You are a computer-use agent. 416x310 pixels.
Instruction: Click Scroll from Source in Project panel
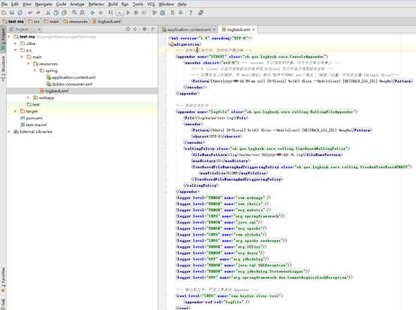coord(128,29)
